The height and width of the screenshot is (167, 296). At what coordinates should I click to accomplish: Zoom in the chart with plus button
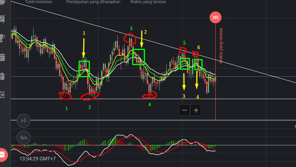tap(196, 110)
